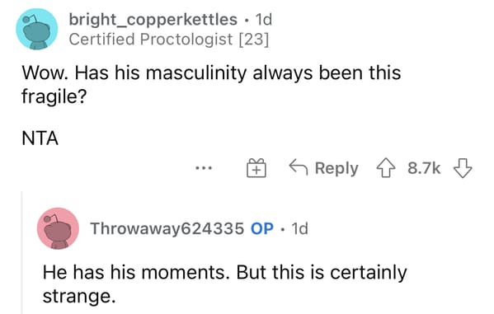
Task: Click the blue OP badge
Action: 262,228
